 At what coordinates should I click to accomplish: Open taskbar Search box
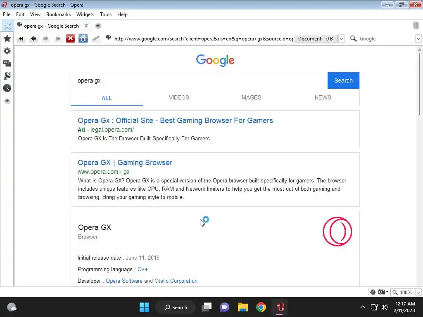(176, 307)
